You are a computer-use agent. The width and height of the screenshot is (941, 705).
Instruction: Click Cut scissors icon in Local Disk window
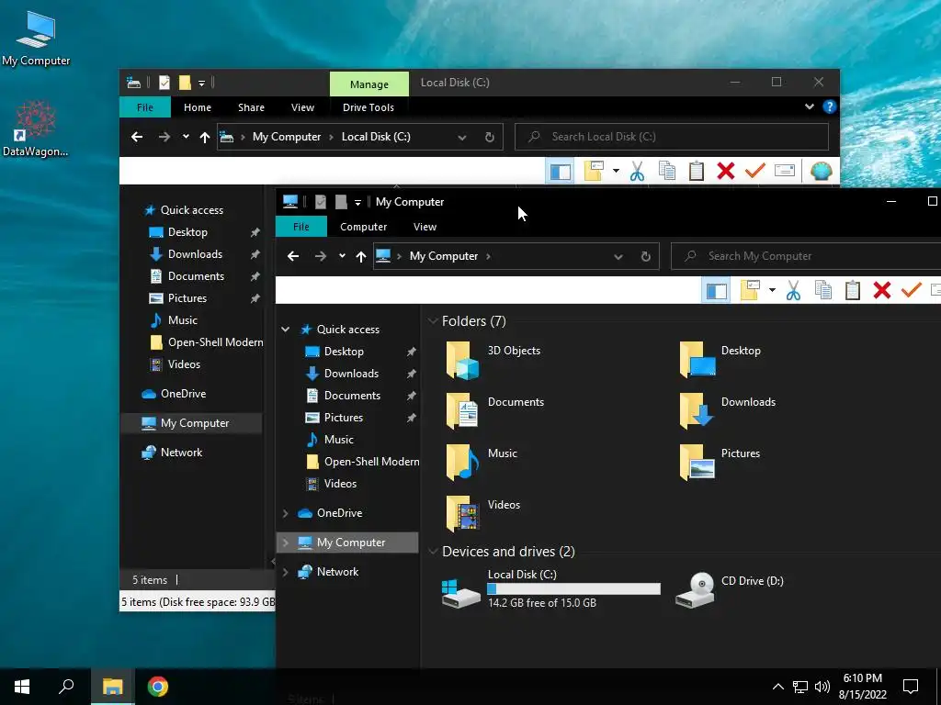pos(638,172)
